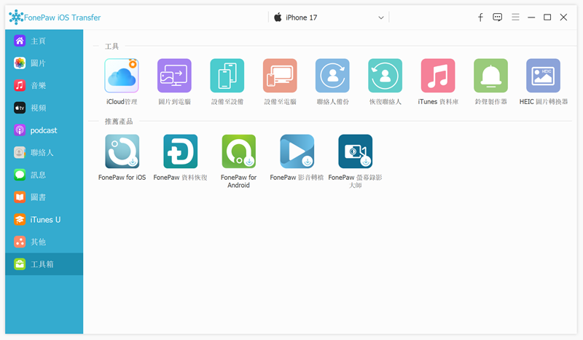This screenshot has width=583, height=340.
Task: Open the hamburger menu in title bar
Action: pos(515,17)
